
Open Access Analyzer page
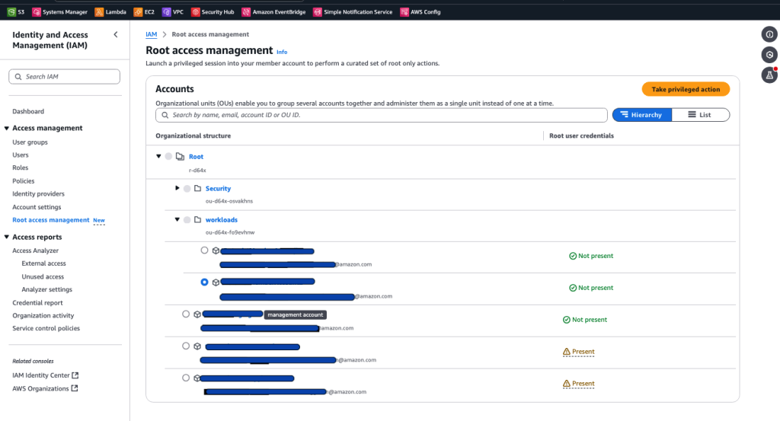pos(35,250)
